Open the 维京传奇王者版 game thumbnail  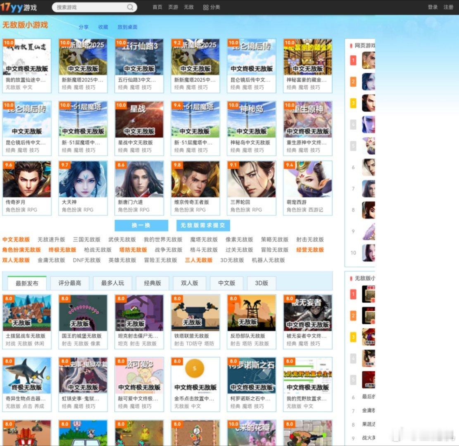point(195,179)
